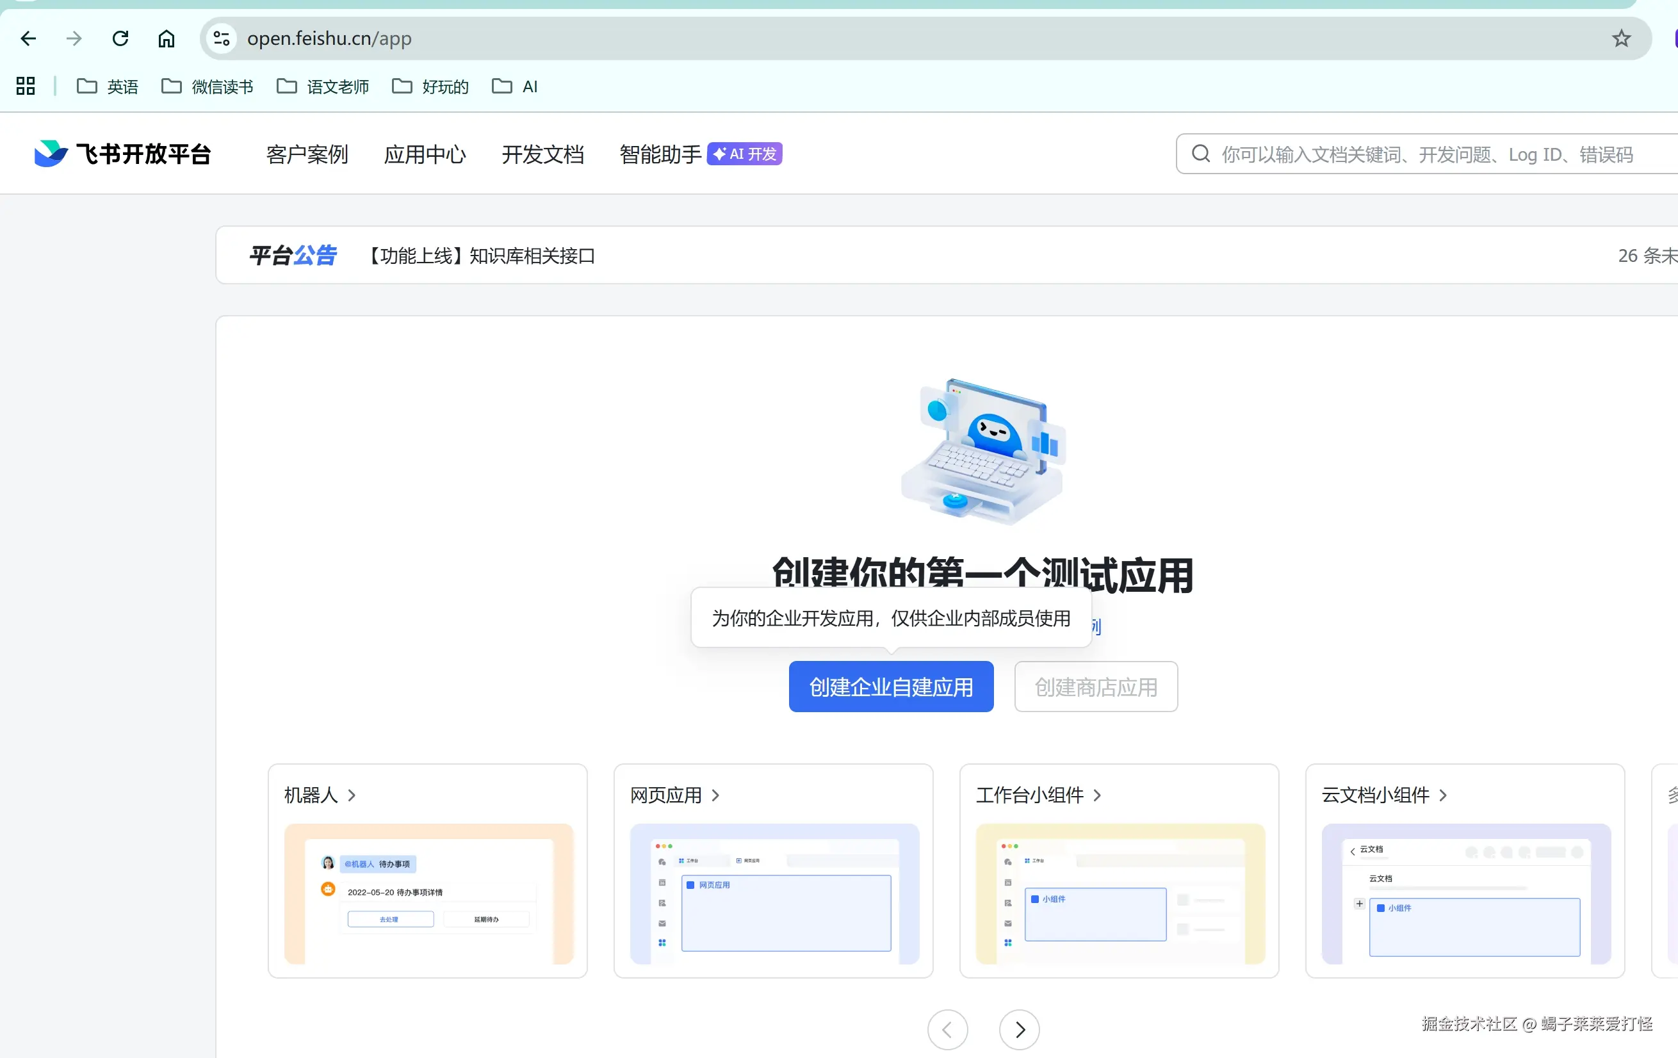Viewport: 1678px width, 1058px height.
Task: Open the 工作台小组件 preview thumbnail
Action: click(1120, 893)
